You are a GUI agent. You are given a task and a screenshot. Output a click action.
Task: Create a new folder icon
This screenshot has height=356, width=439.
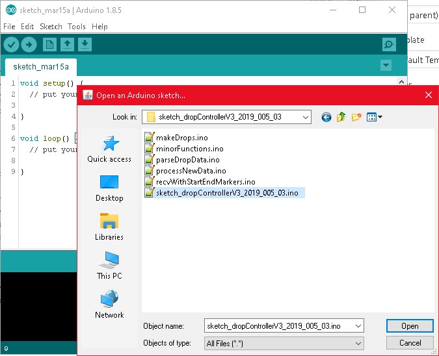356,117
